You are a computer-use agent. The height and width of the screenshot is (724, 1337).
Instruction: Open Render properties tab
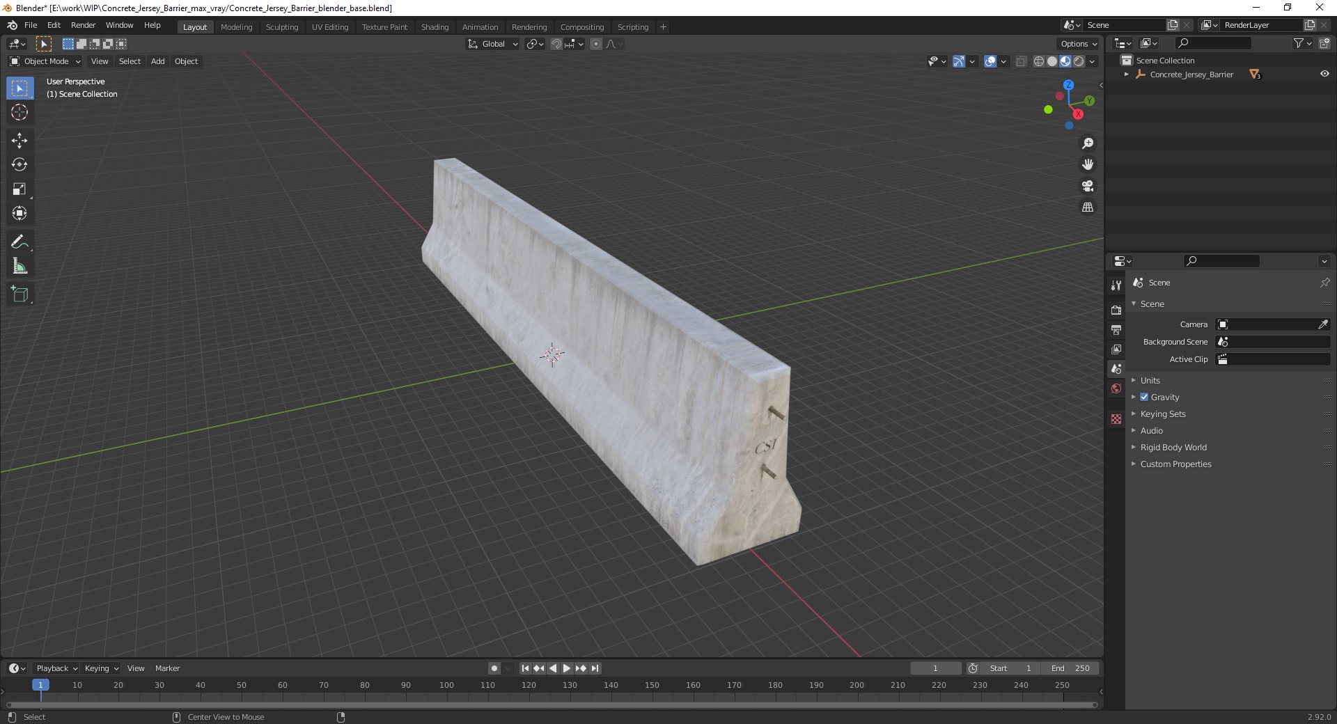click(1116, 310)
